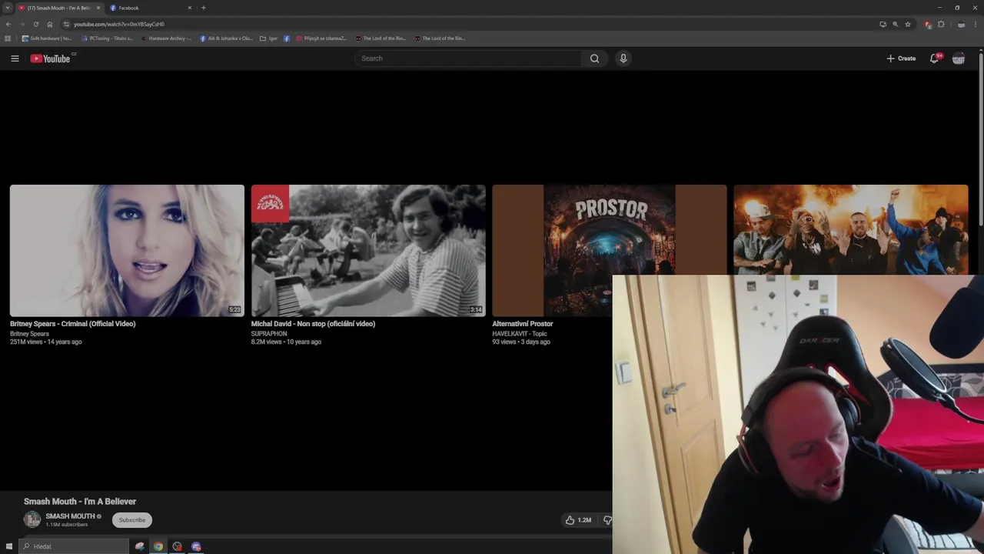This screenshot has height=554, width=984.
Task: Switch to the Facebook tab
Action: tap(150, 8)
